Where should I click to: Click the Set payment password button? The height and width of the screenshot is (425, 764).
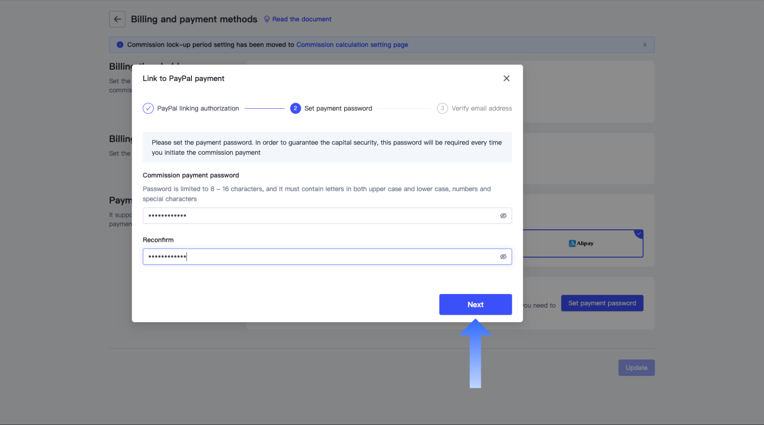tap(602, 303)
